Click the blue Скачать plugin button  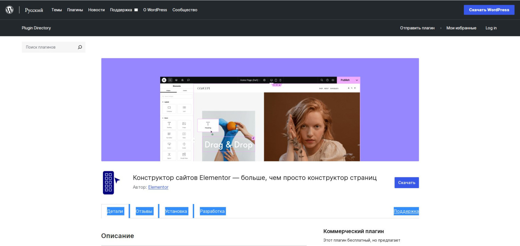click(x=406, y=183)
